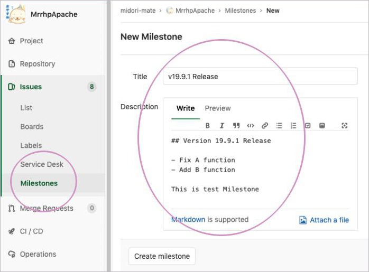Add a task list checkbox item
The width and height of the screenshot is (369, 272).
tap(308, 126)
